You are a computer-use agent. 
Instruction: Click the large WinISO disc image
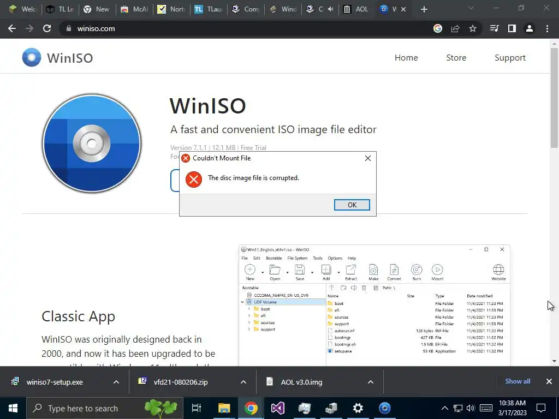[92, 143]
